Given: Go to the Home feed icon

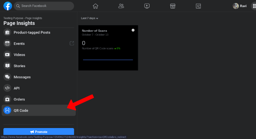Looking at the screenshot, I should pos(96,6).
